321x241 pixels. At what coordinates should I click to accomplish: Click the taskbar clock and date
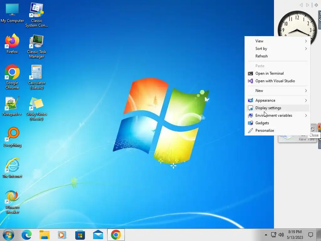click(x=295, y=235)
